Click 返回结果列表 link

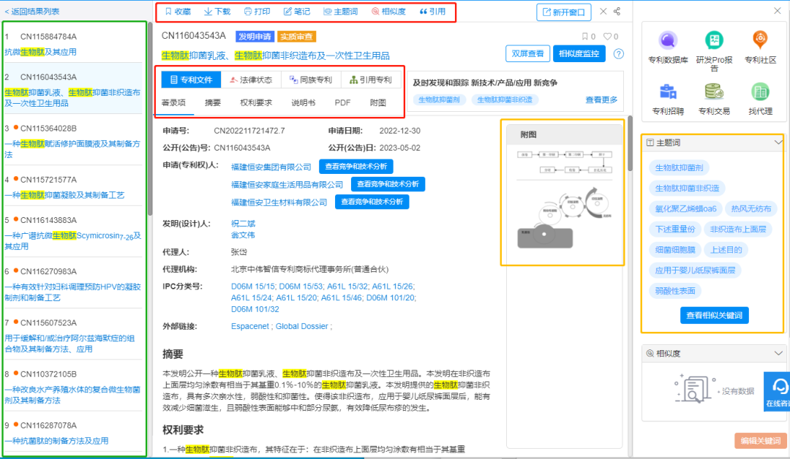(x=32, y=11)
